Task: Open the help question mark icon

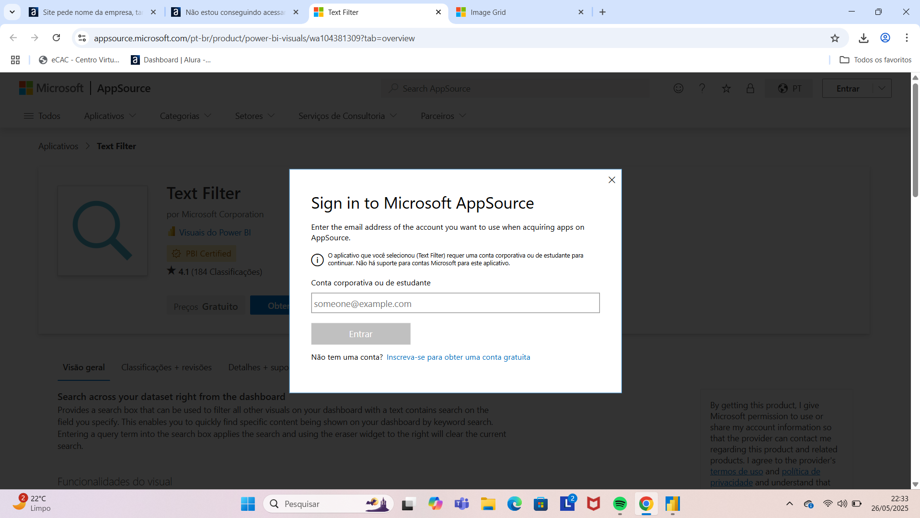Action: pos(702,88)
